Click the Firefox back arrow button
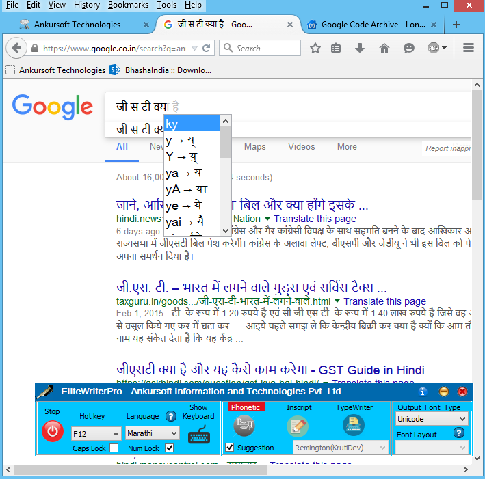The height and width of the screenshot is (479, 485). coord(16,49)
